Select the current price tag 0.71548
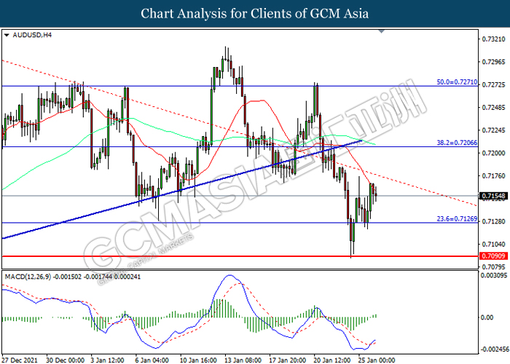The image size is (510, 364). click(493, 196)
